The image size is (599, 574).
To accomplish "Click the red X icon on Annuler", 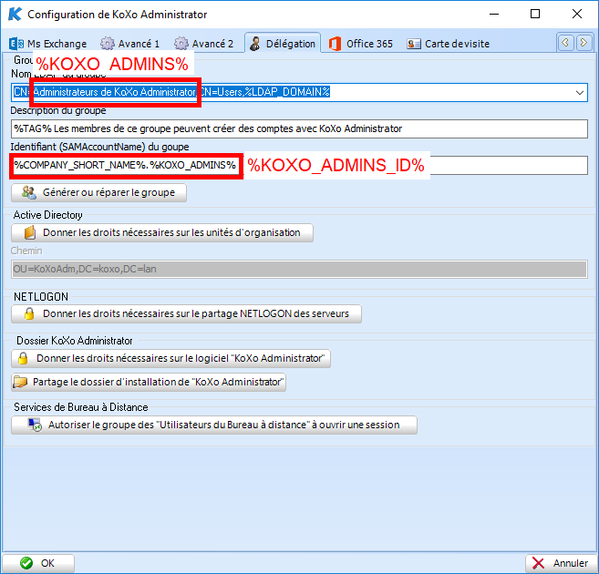I will pyautogui.click(x=538, y=563).
